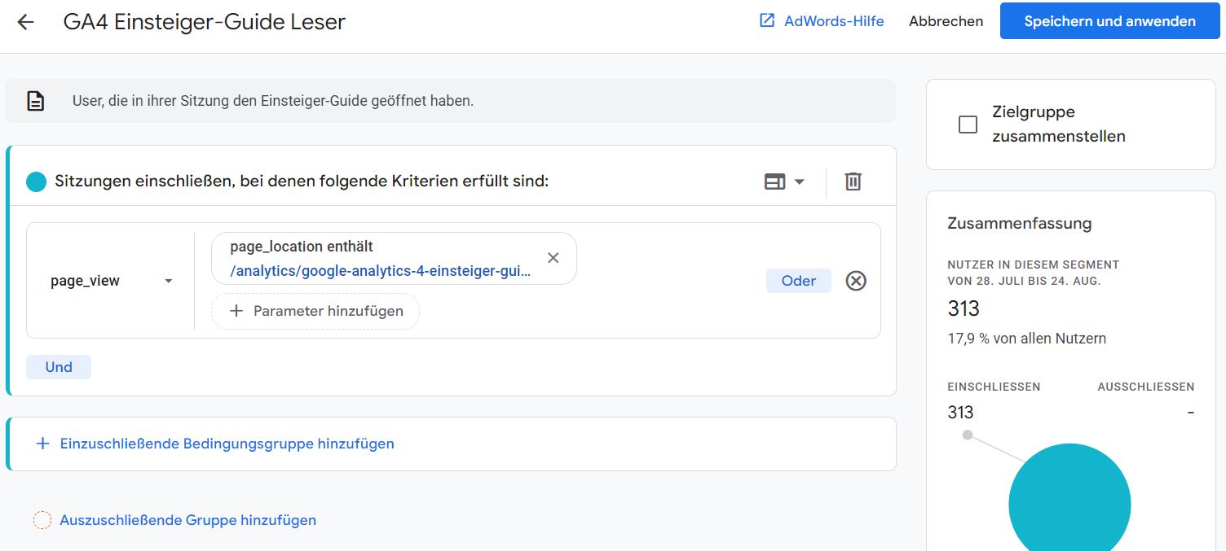Image resolution: width=1226 pixels, height=551 pixels.
Task: Click the plus icon on Parameter hinzufügen
Action: pos(236,311)
